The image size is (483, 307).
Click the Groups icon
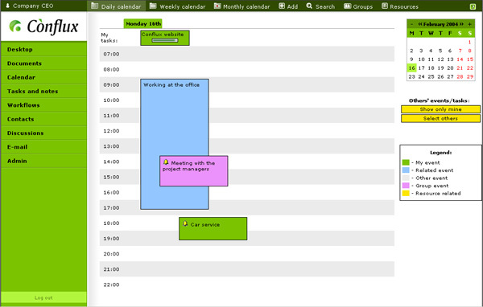click(348, 6)
